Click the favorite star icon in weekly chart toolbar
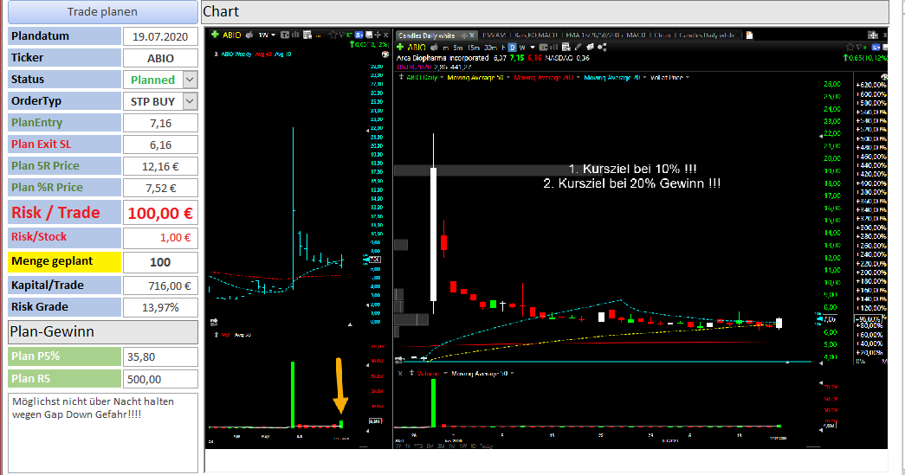Image resolution: width=905 pixels, height=475 pixels. 333,35
